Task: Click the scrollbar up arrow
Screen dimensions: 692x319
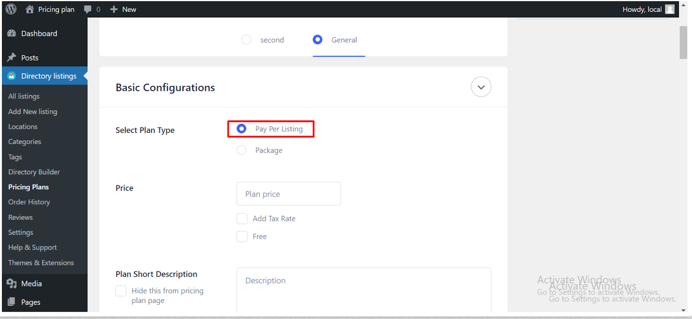Action: (683, 5)
